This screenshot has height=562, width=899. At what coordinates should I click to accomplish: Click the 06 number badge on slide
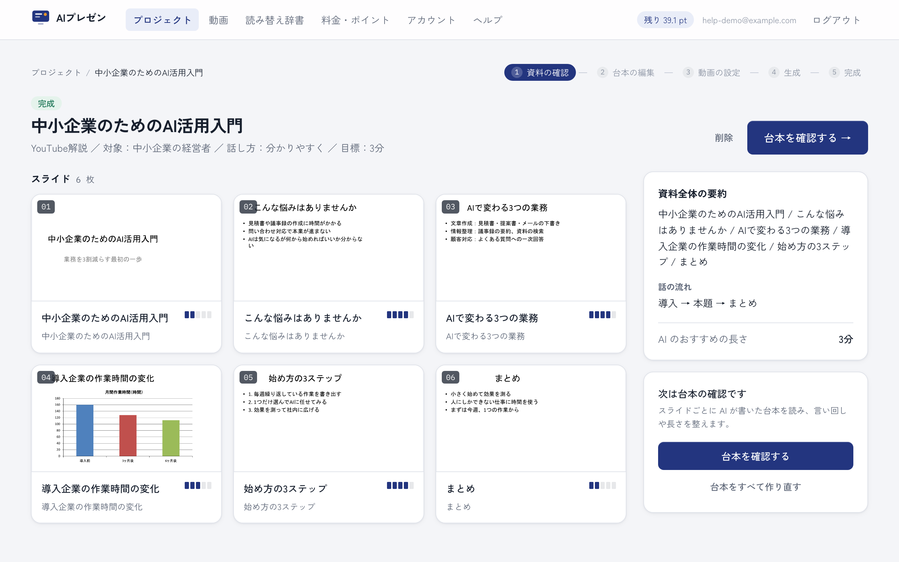coord(450,378)
